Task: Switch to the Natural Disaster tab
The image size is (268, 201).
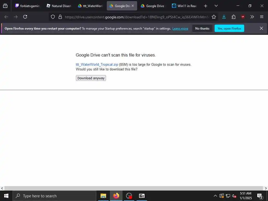Action: [x=59, y=6]
